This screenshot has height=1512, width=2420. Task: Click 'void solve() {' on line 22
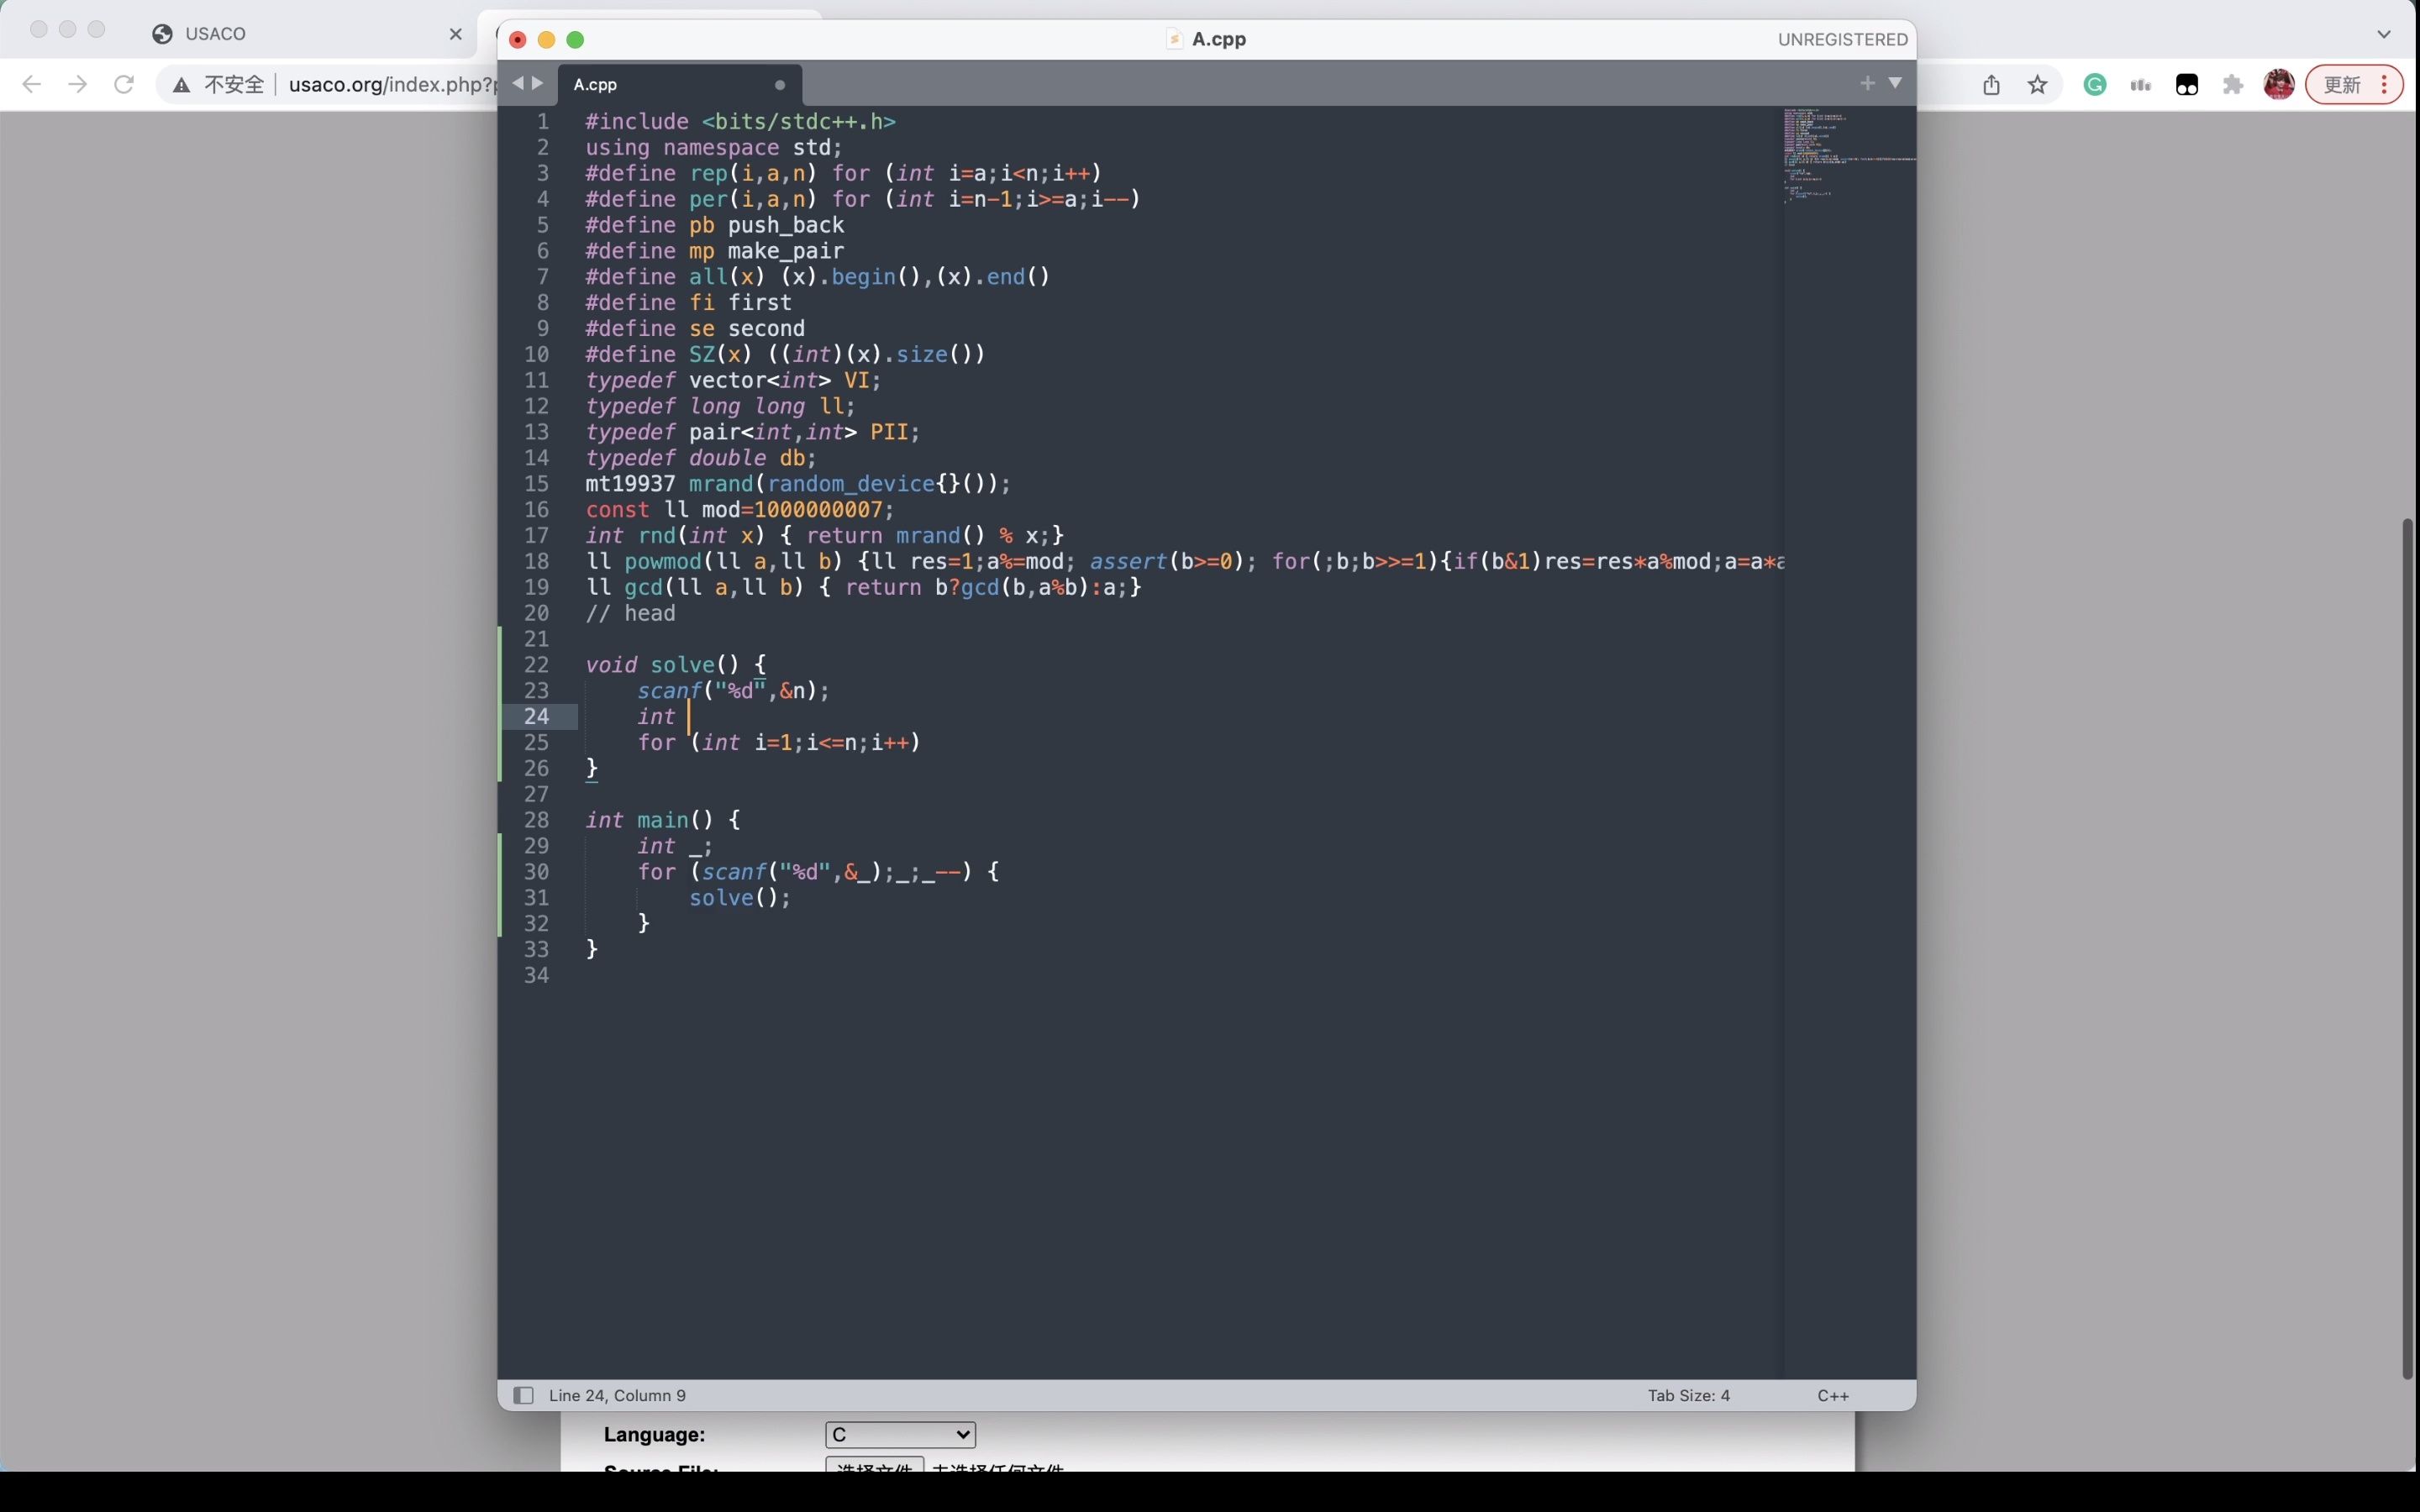click(676, 665)
